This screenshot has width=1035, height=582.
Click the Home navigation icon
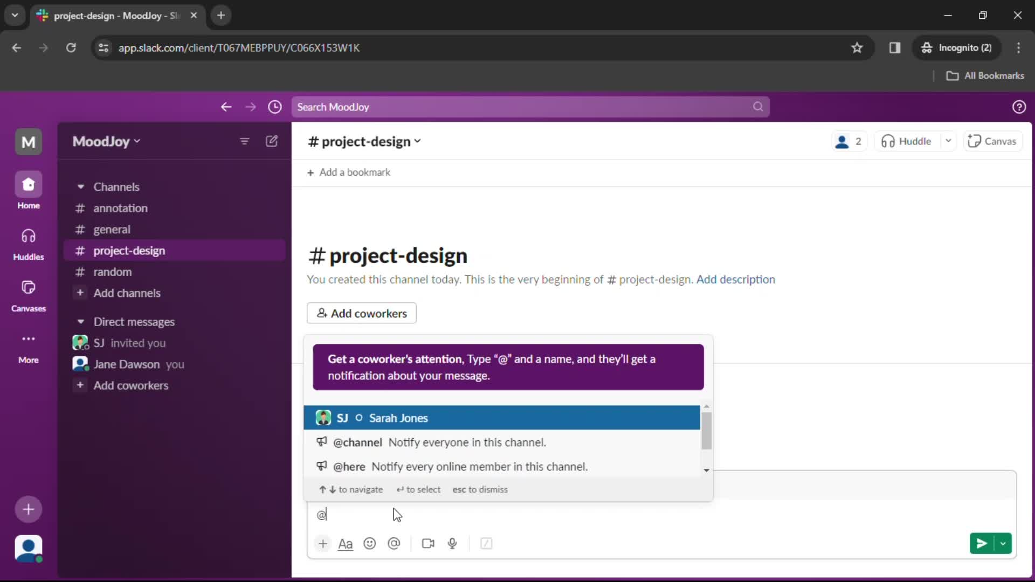click(29, 184)
